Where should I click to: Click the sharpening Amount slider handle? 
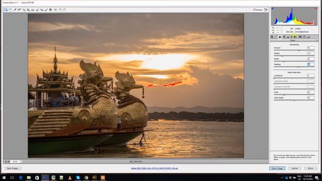tap(299, 50)
